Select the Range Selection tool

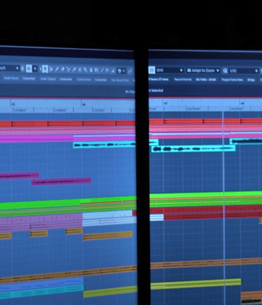coord(51,69)
